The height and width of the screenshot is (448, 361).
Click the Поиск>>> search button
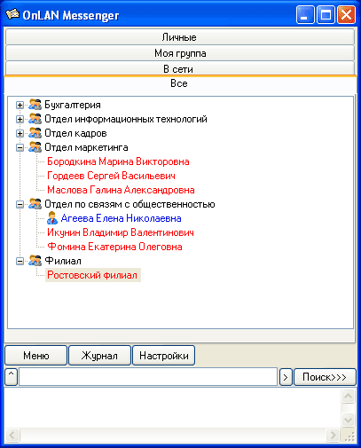click(x=325, y=377)
